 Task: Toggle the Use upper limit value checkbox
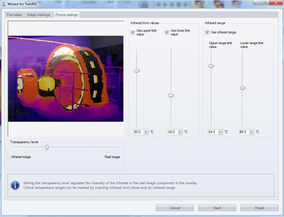(133, 32)
